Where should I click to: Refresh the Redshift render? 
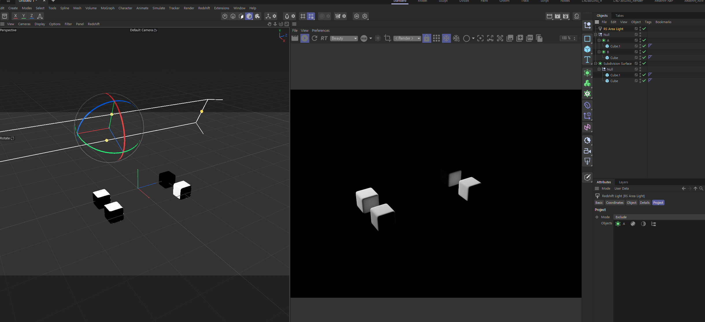coord(314,38)
